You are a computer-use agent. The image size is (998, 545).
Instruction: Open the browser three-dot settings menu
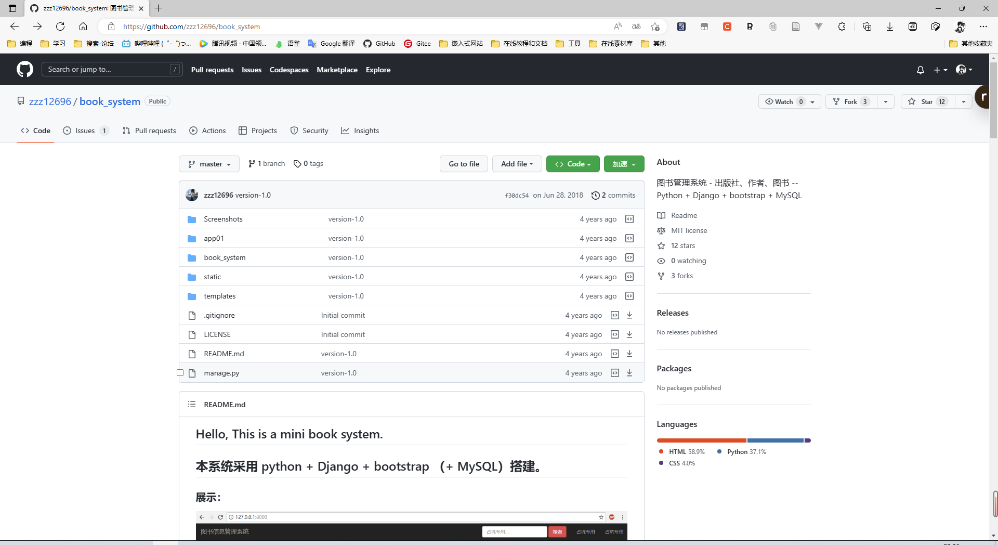(983, 27)
